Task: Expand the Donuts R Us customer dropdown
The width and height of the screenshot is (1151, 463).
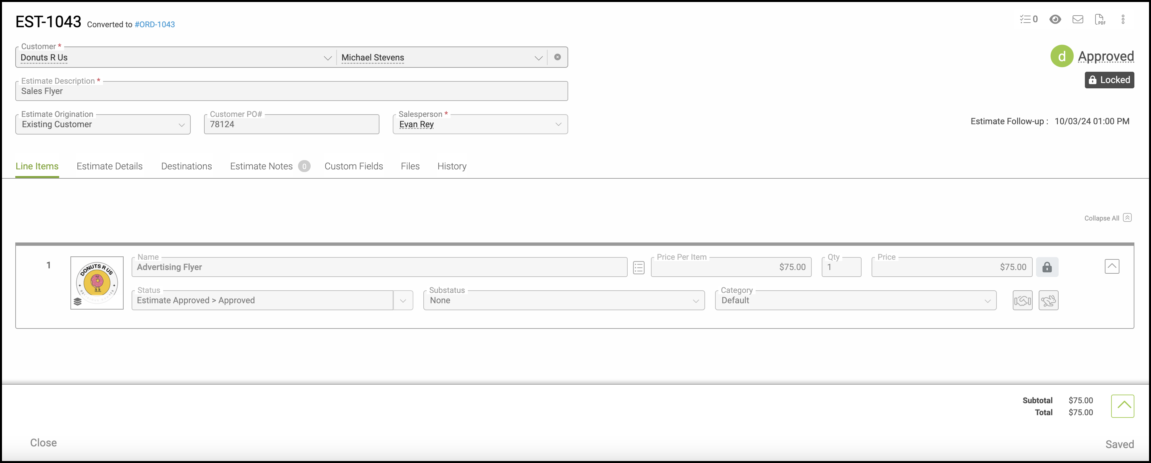Action: click(328, 57)
